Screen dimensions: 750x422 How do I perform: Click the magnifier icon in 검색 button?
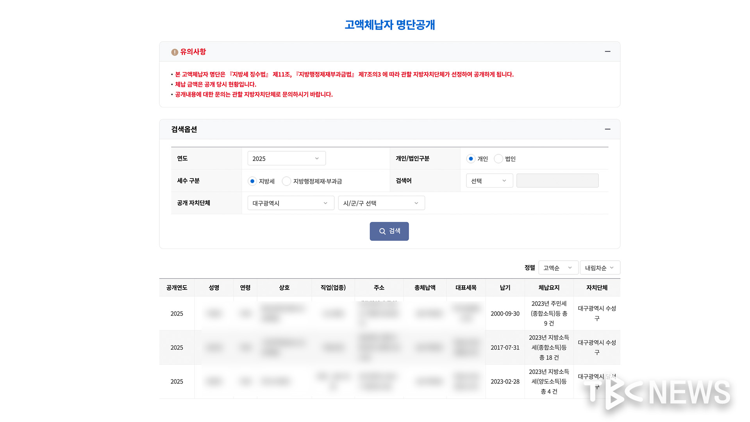pyautogui.click(x=382, y=231)
